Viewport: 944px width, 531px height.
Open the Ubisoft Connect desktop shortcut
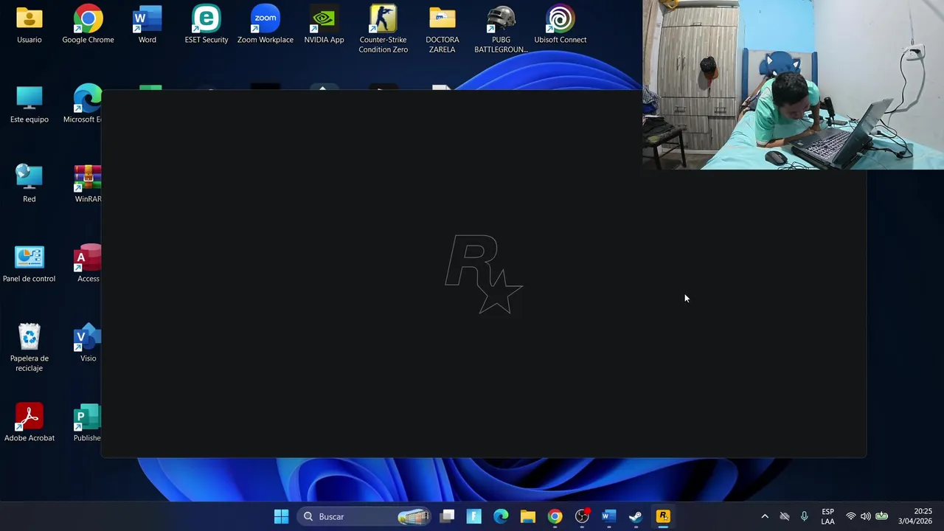coord(560,24)
